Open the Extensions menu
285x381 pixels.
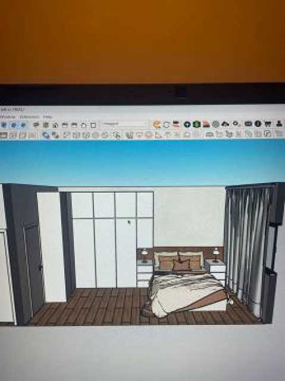click(29, 117)
